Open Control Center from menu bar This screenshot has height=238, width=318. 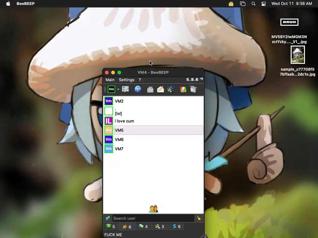pyautogui.click(x=264, y=4)
